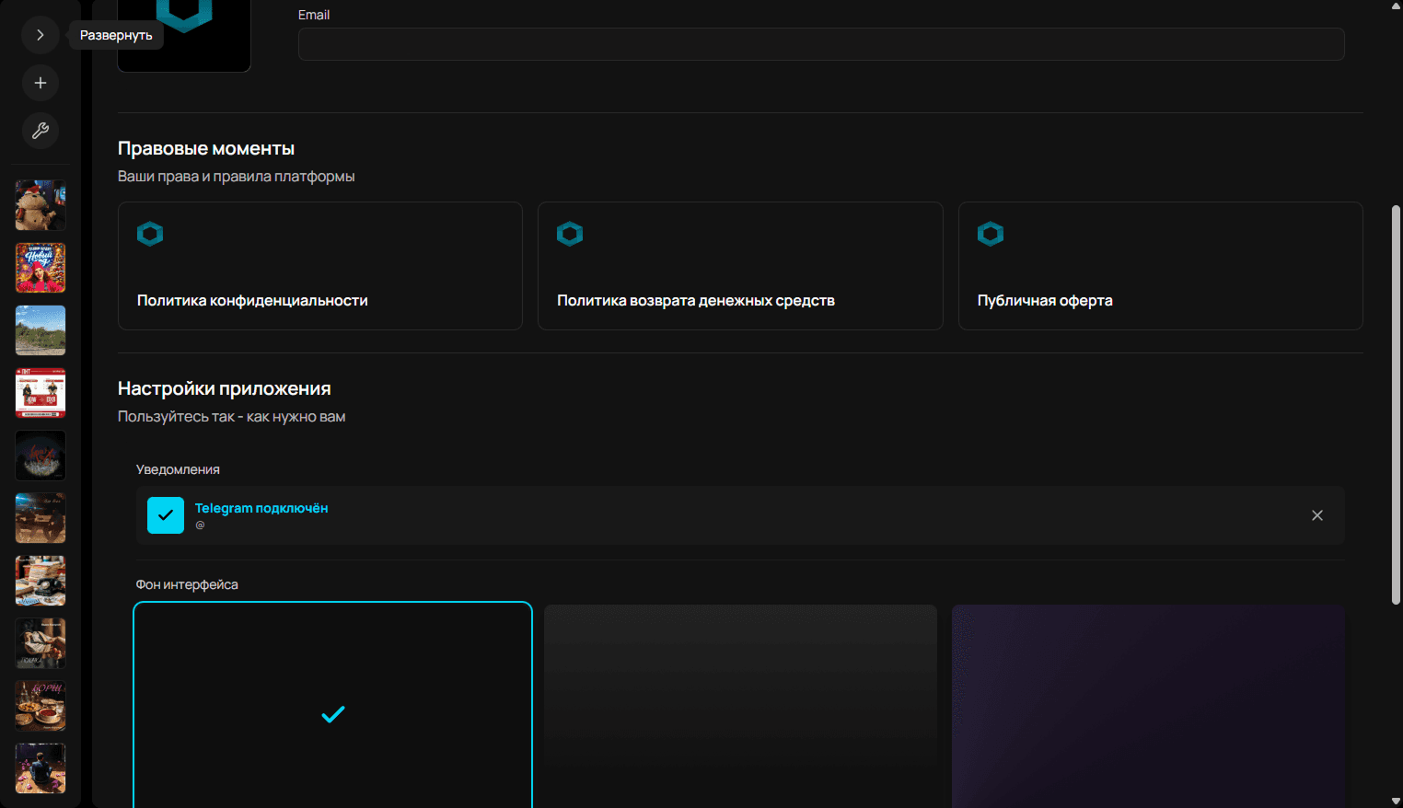Click the Email input field
The height and width of the screenshot is (808, 1403).
pyautogui.click(x=820, y=43)
